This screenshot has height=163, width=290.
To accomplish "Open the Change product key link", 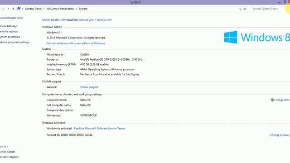I will [x=280, y=135].
